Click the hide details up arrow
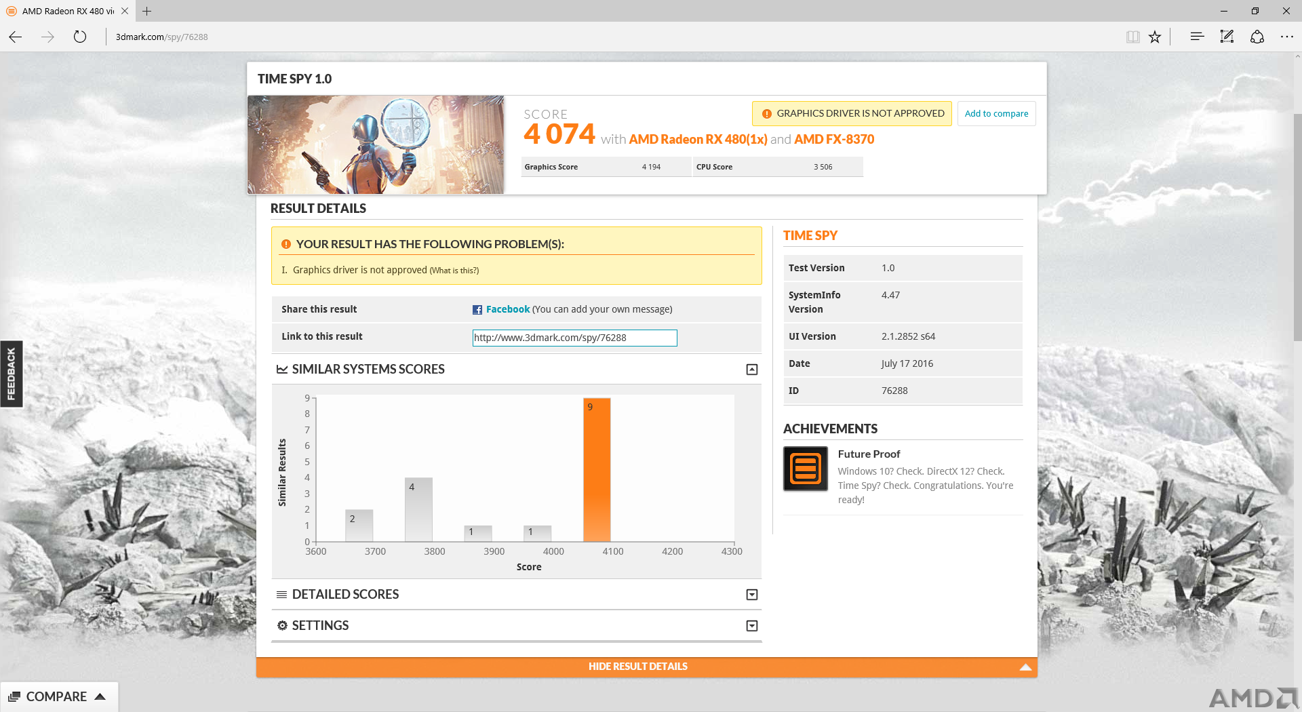 tap(1025, 667)
